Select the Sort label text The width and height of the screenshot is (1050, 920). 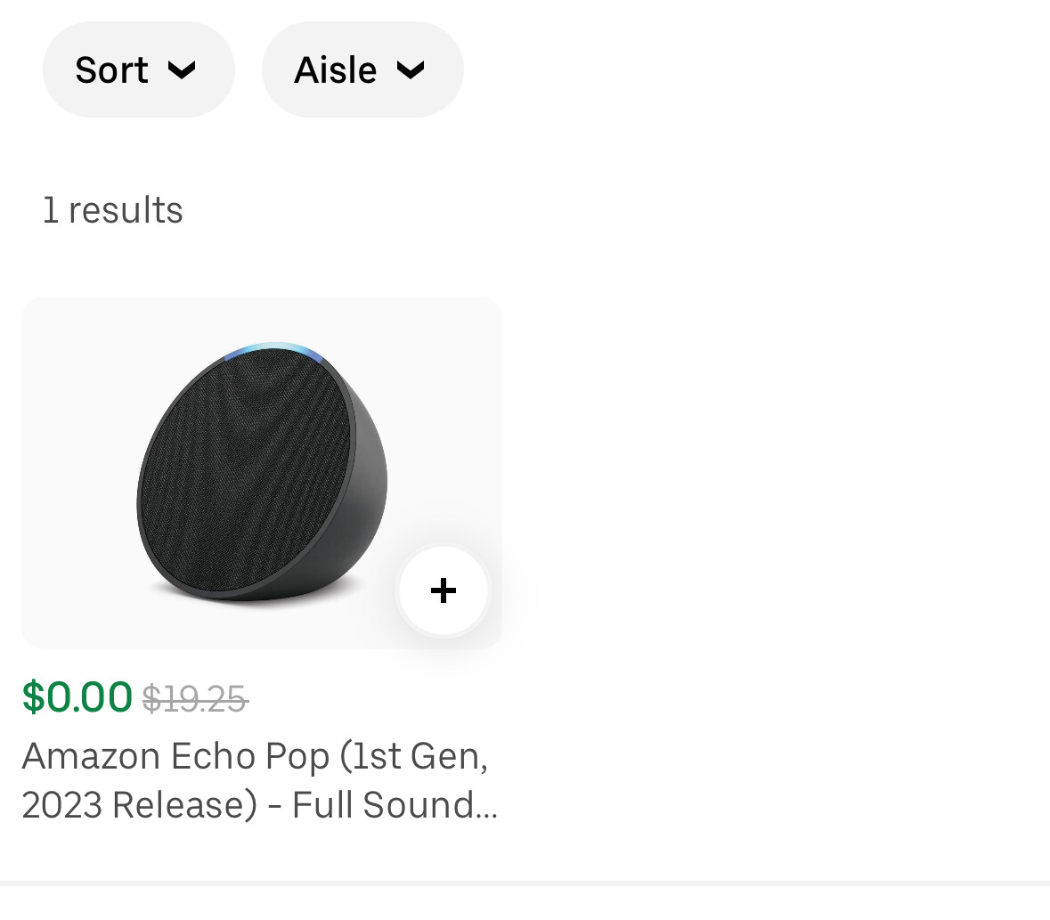(x=112, y=69)
